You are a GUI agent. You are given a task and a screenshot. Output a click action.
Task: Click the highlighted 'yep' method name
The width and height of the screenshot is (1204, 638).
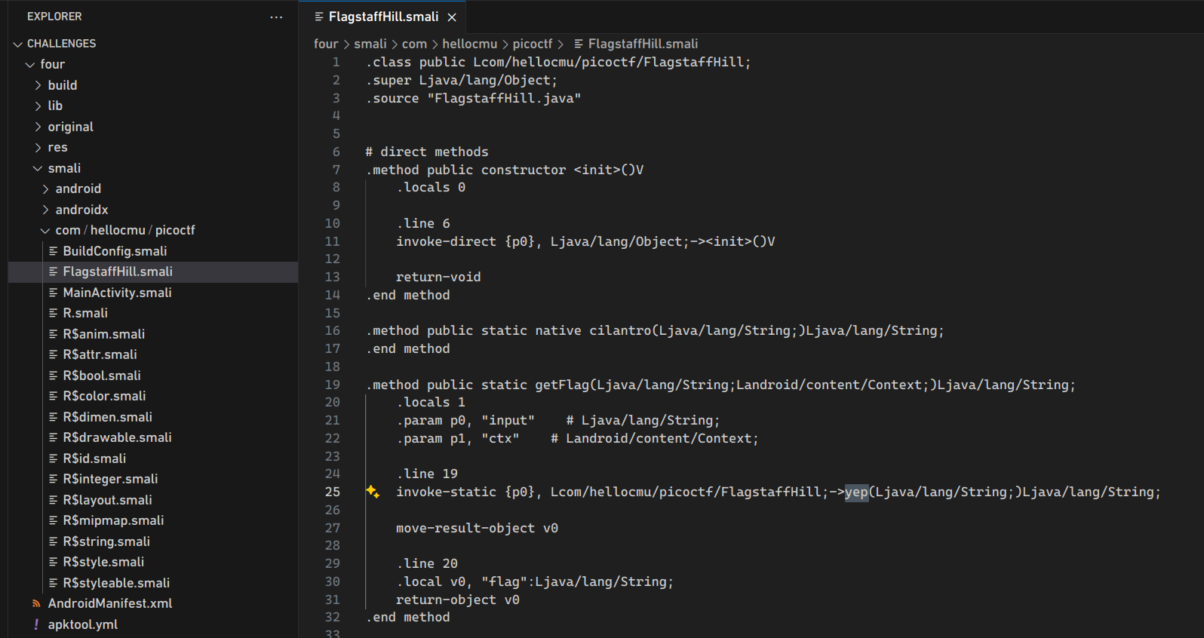(x=856, y=492)
